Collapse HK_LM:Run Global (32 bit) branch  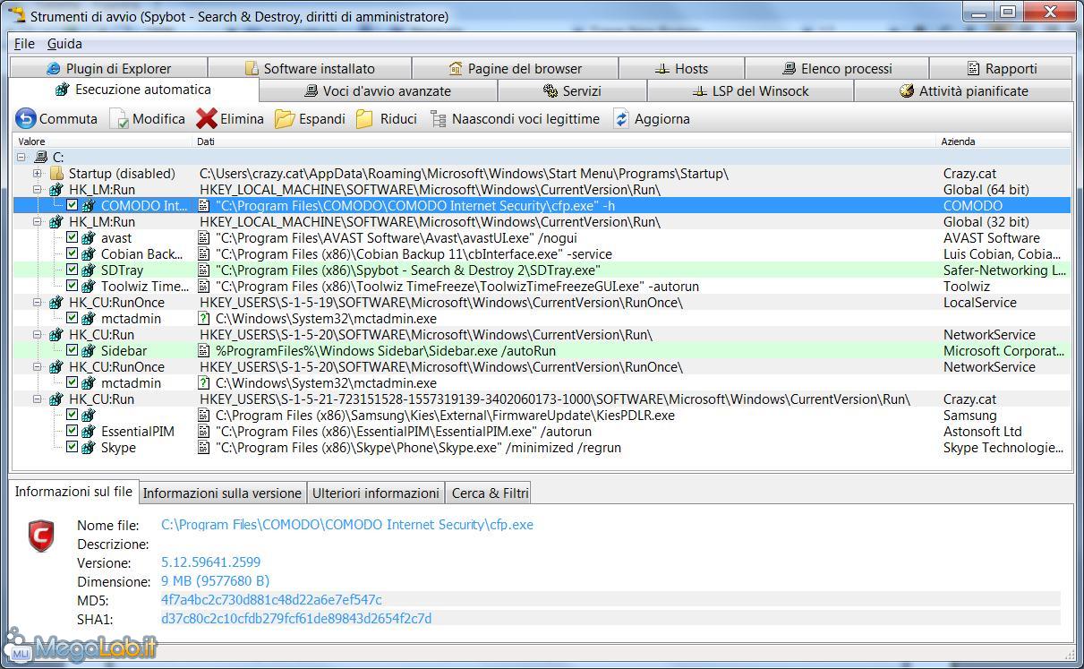(x=38, y=222)
